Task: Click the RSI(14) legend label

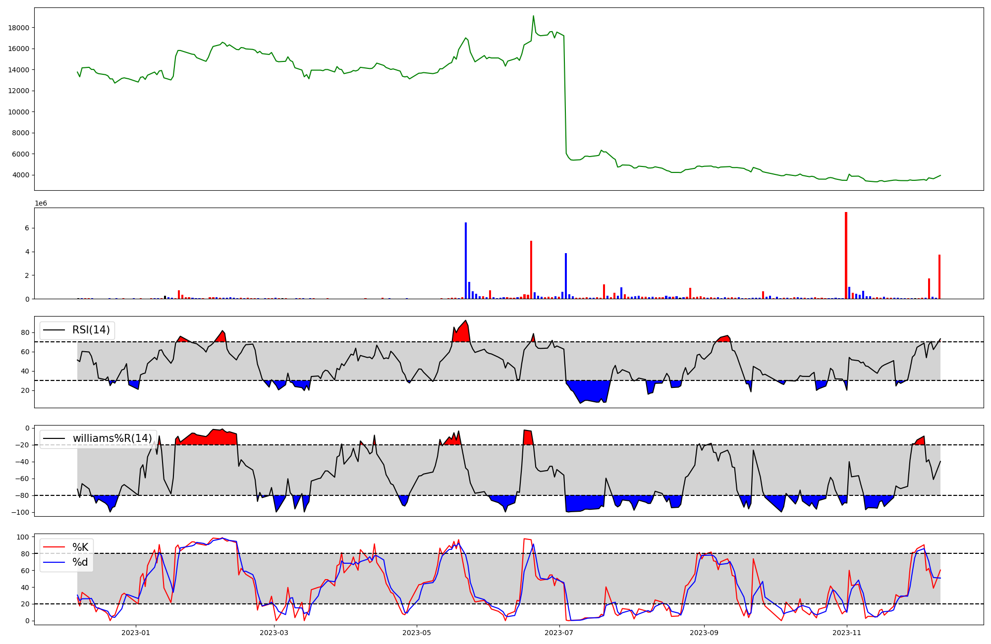Action: pyautogui.click(x=91, y=330)
